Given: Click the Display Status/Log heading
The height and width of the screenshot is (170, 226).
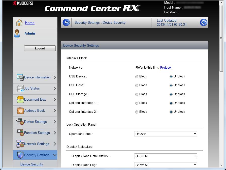Looking at the screenshot, I should click(x=79, y=147).
